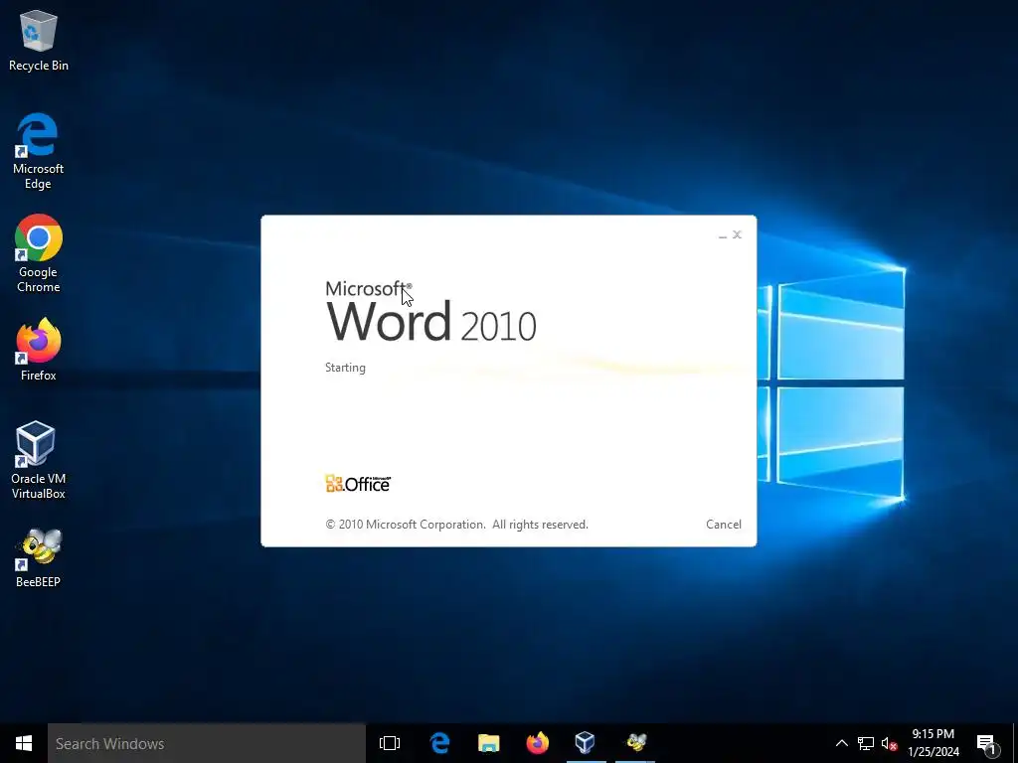This screenshot has width=1018, height=763.
Task: Show hidden system tray icons
Action: point(841,743)
